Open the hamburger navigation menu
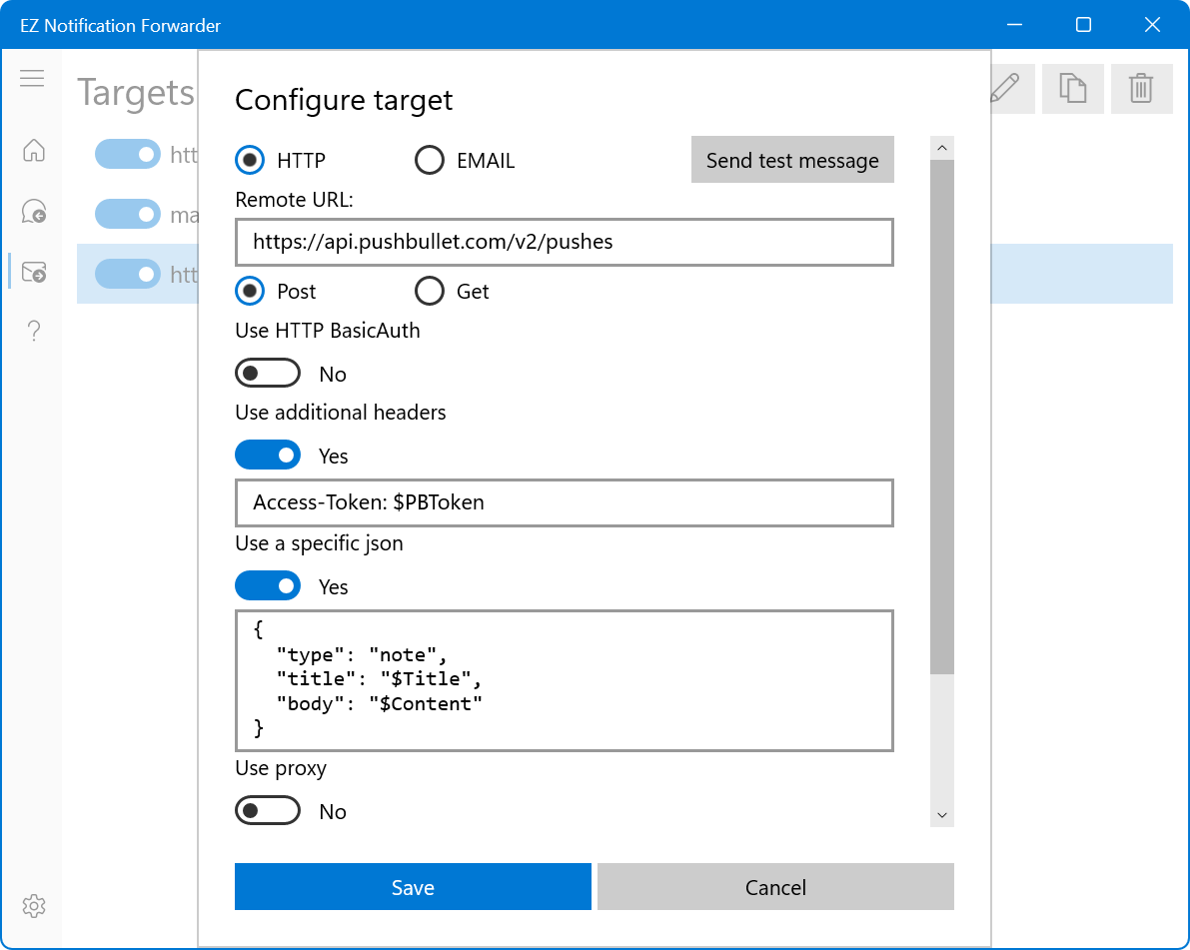 coord(32,78)
